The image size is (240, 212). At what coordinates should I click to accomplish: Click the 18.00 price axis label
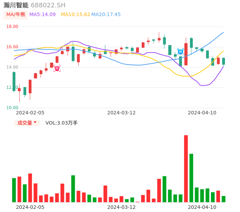[13, 27]
